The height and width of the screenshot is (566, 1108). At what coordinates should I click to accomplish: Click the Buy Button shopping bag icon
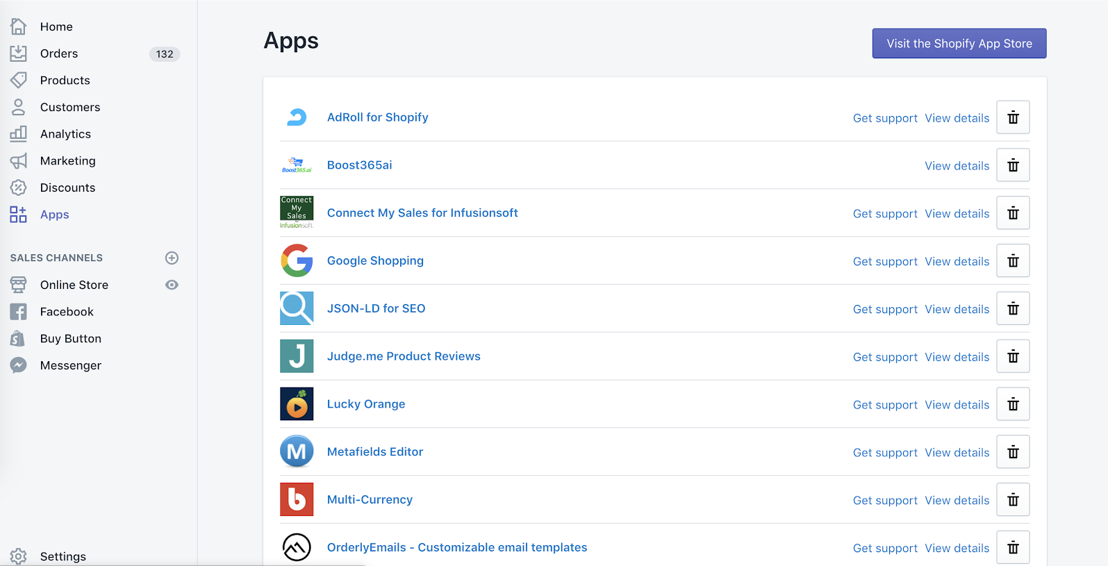coord(19,338)
